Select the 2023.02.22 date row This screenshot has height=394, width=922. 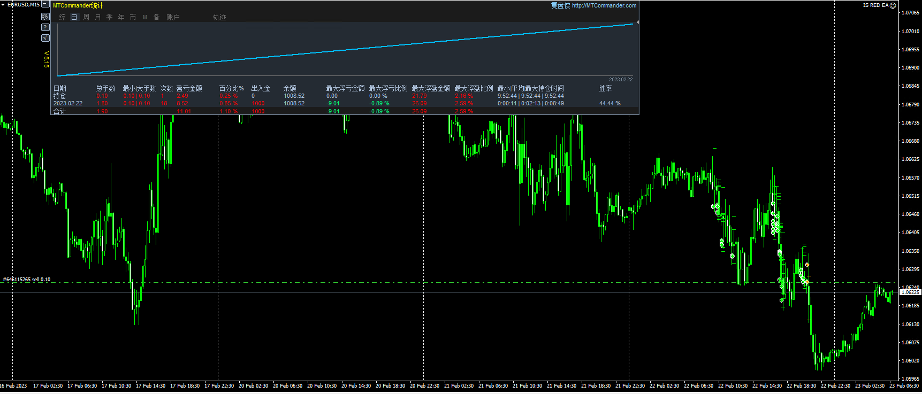click(x=68, y=103)
